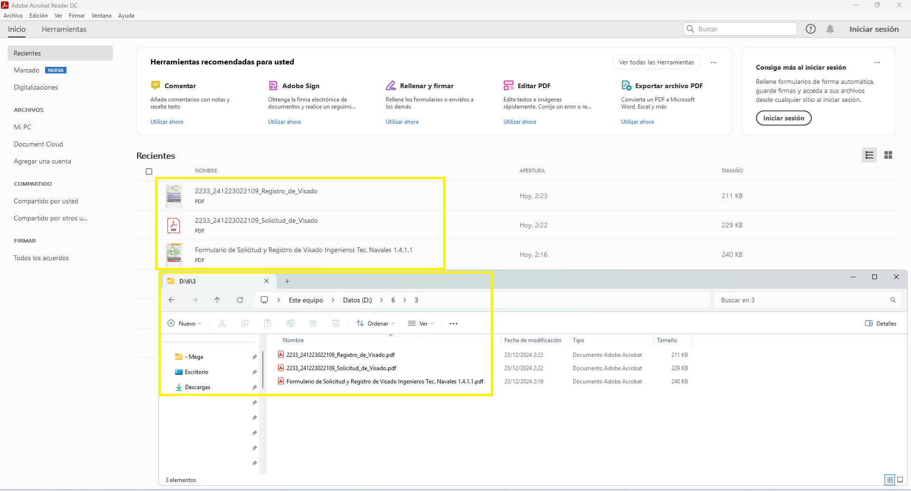Viewport: 911px width, 491px height.
Task: Open the Ver dropdown in Explorer toolbar
Action: (x=421, y=323)
